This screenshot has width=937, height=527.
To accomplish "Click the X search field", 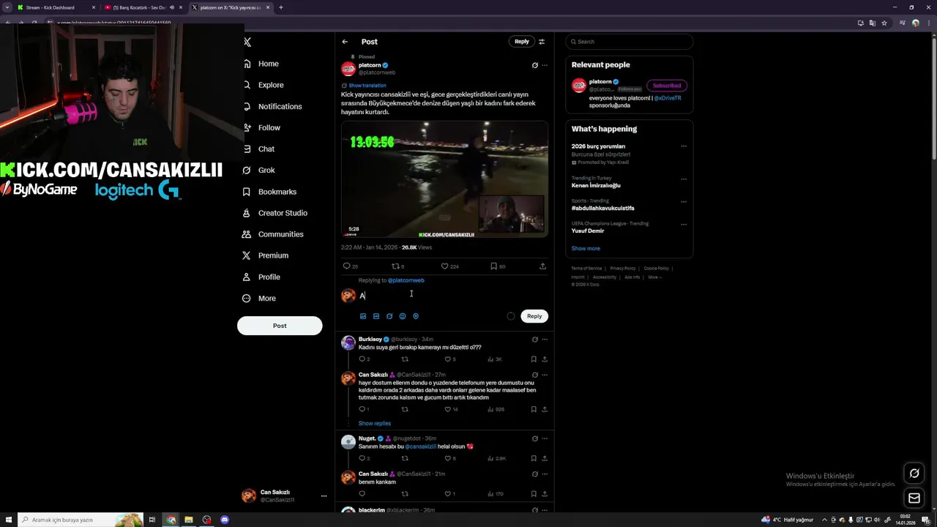I will point(629,42).
